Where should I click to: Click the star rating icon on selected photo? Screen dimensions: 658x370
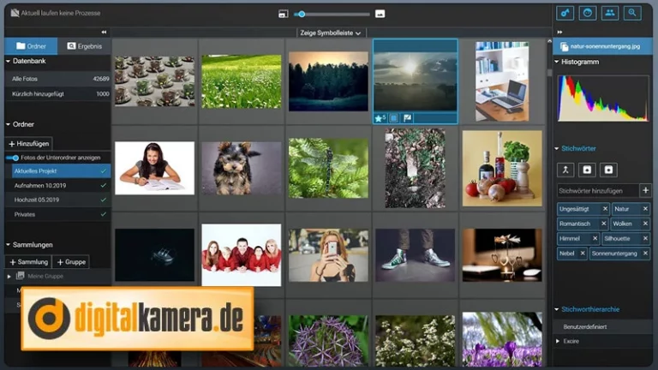(380, 118)
